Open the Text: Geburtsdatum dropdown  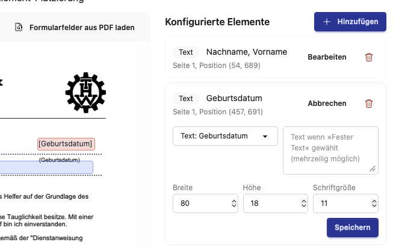click(225, 136)
